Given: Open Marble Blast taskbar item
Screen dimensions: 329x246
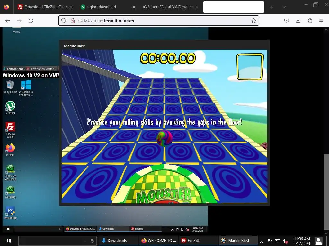Looking at the screenshot, I should point(238,241).
